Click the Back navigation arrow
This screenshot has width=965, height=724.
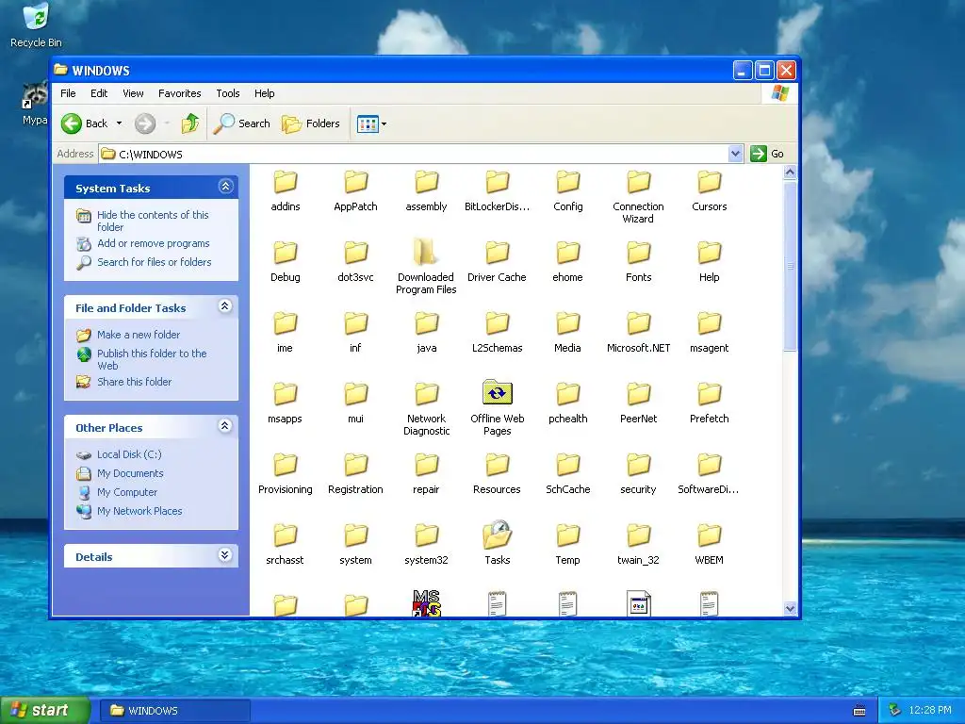pyautogui.click(x=72, y=123)
